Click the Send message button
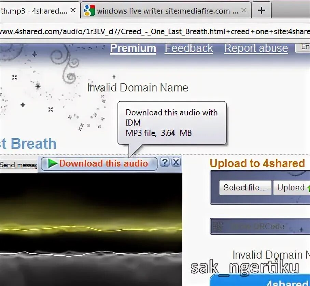The width and height of the screenshot is (310, 286). pos(18,165)
